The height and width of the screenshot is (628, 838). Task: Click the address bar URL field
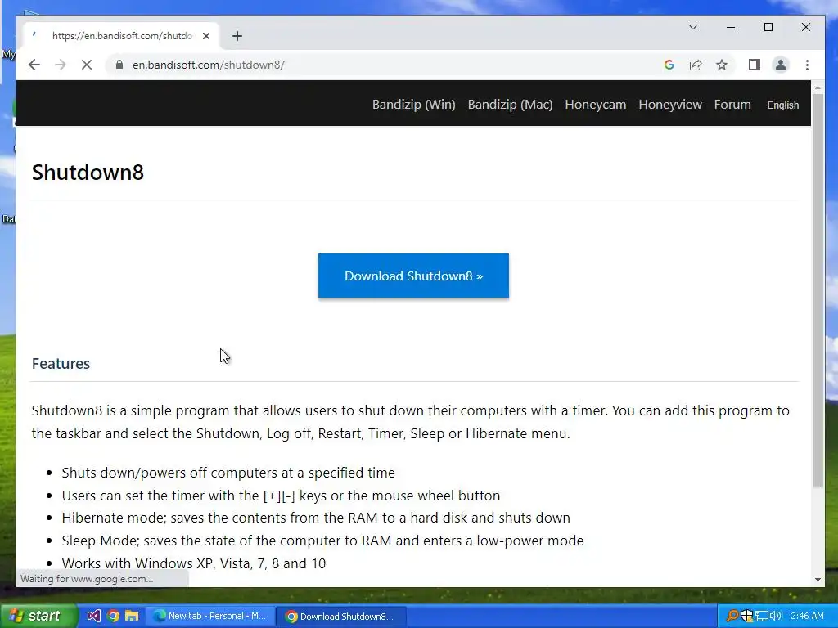coord(385,65)
